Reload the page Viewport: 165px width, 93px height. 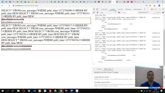click(9, 6)
